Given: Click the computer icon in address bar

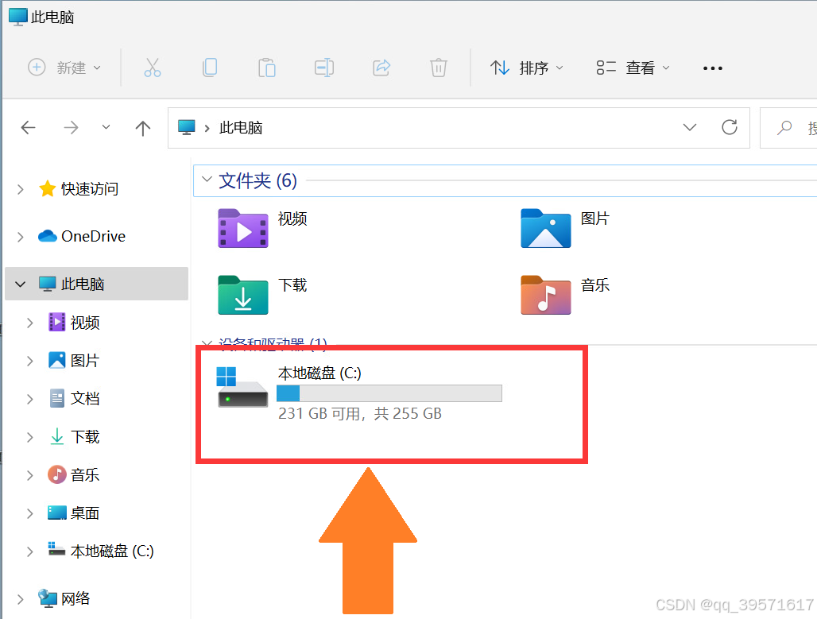Looking at the screenshot, I should [187, 127].
